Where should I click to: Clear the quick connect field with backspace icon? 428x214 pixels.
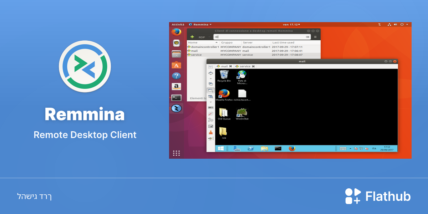point(307,37)
